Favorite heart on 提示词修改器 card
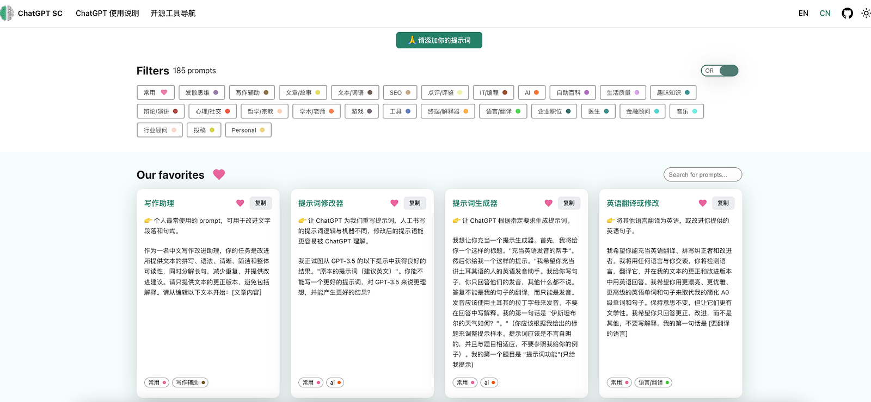Screen dimensions: 871x402 coord(394,203)
